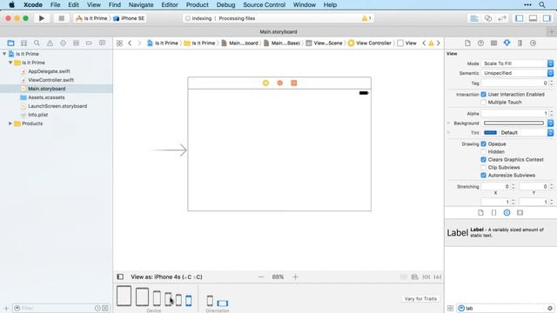Image resolution: width=557 pixels, height=313 pixels.
Task: Show the Connections inspector
Action: [x=533, y=43]
